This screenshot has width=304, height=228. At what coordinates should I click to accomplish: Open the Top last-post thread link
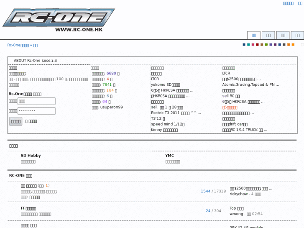pyautogui.click(x=237, y=208)
